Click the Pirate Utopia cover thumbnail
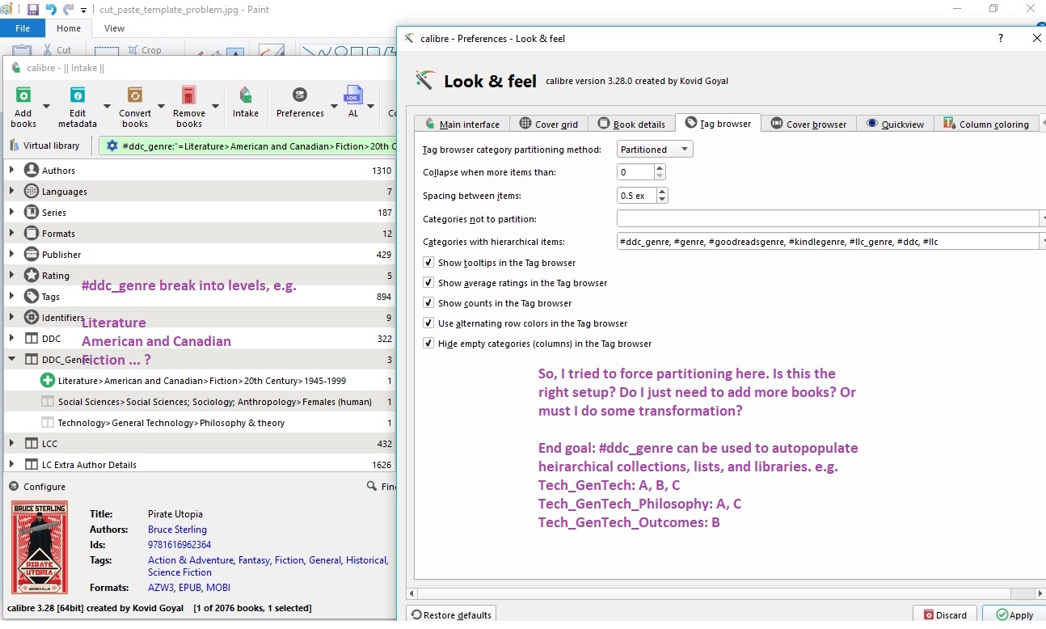1046x629 pixels. pos(39,547)
